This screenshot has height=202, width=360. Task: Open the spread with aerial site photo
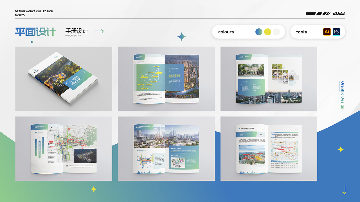tap(269, 149)
